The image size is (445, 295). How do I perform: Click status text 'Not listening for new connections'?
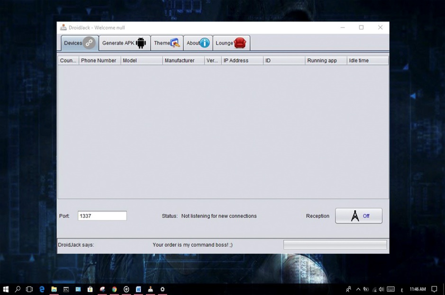coord(219,216)
